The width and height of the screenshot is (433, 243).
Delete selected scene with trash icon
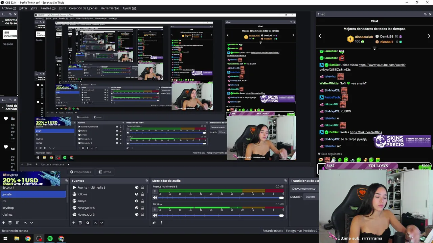pos(10,223)
